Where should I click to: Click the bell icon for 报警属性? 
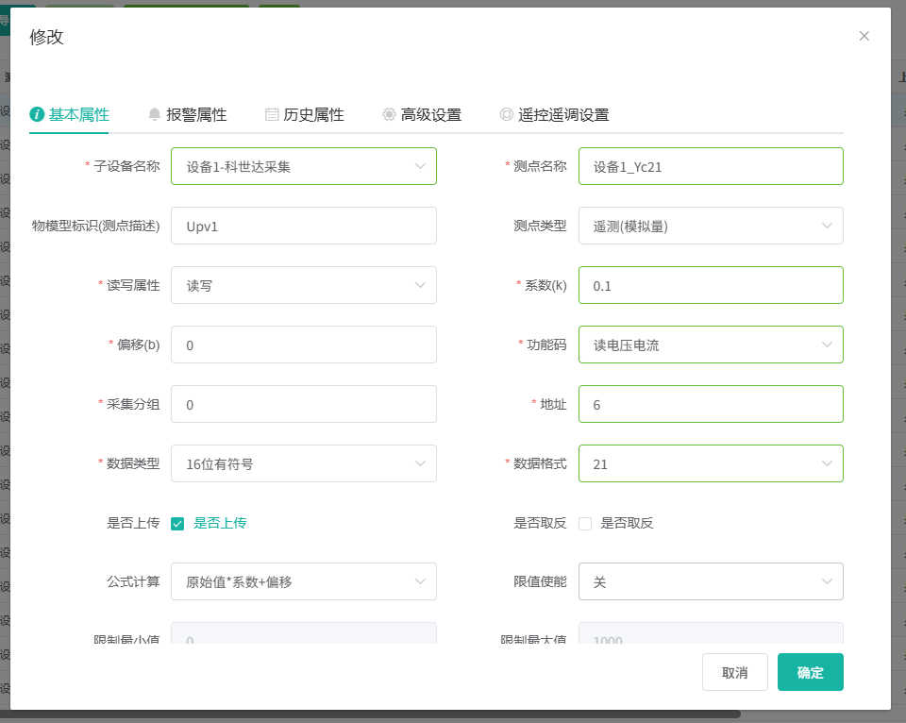click(155, 114)
